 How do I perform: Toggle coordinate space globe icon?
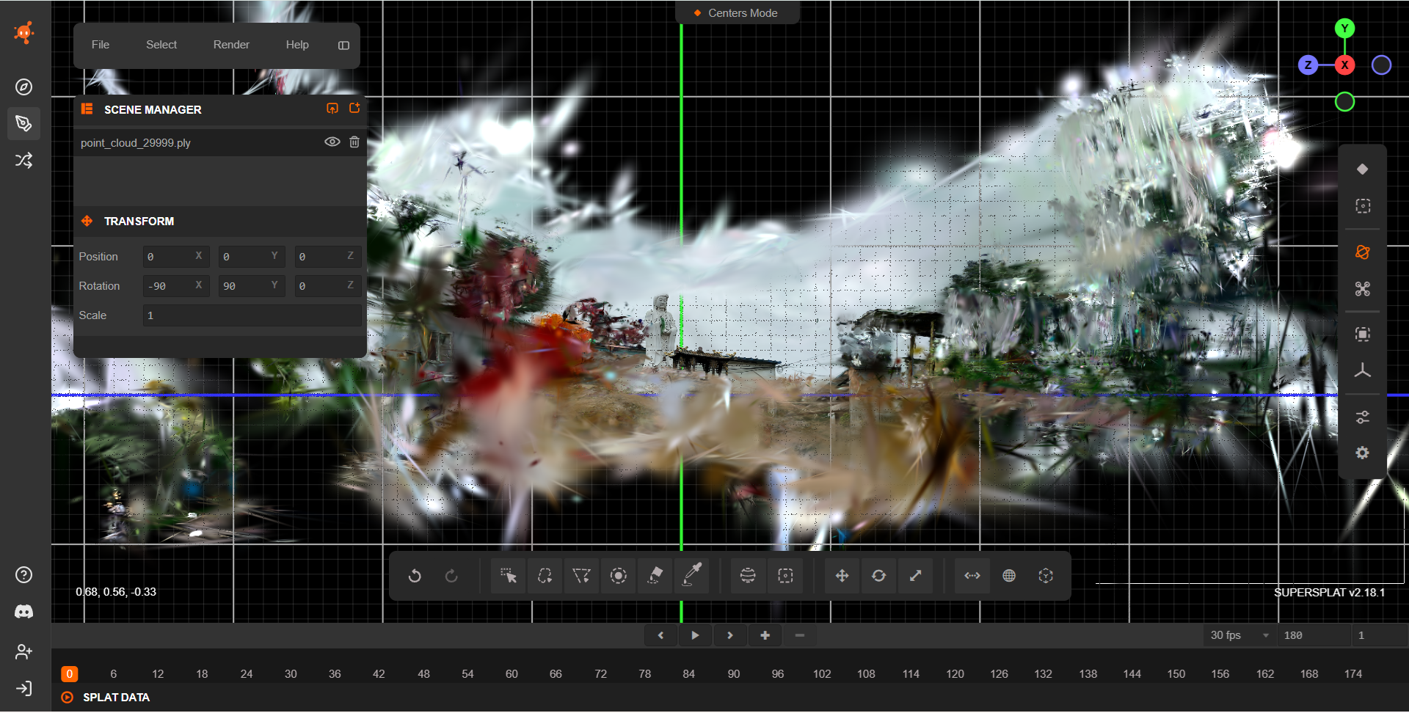click(x=1009, y=576)
